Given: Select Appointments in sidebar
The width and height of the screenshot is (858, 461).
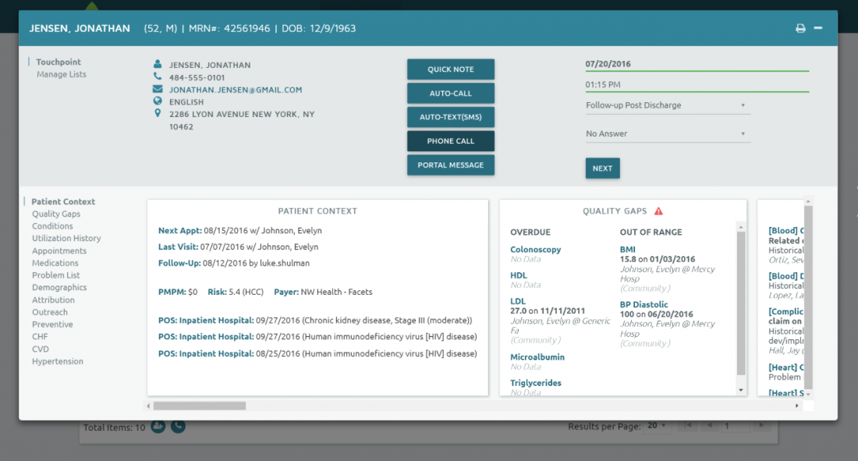Looking at the screenshot, I should tap(59, 250).
